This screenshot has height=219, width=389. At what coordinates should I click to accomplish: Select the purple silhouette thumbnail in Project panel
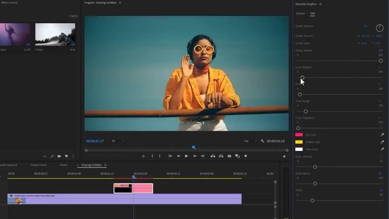[x=15, y=35]
